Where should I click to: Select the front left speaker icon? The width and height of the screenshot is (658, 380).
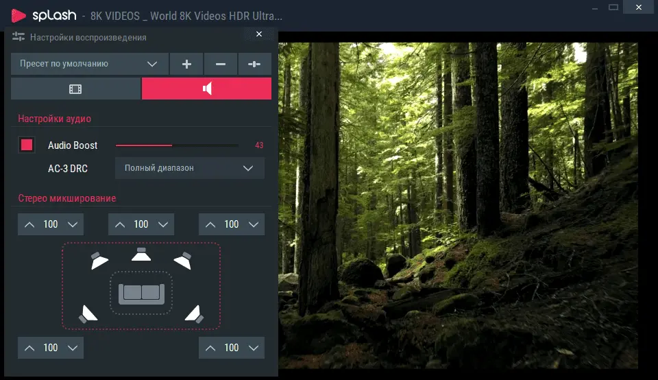[x=99, y=261]
